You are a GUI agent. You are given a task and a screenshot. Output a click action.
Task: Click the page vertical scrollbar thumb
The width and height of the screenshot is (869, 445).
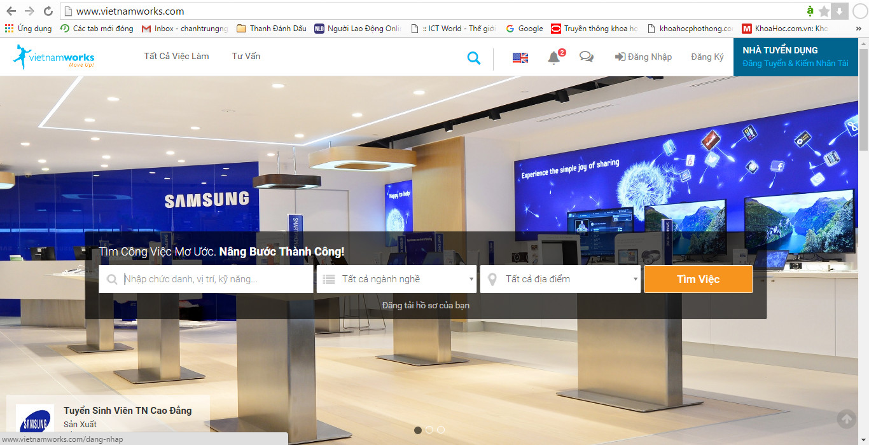click(x=863, y=99)
